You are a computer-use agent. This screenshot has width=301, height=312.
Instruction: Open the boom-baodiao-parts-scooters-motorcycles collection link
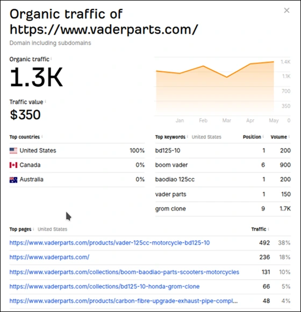(x=124, y=272)
